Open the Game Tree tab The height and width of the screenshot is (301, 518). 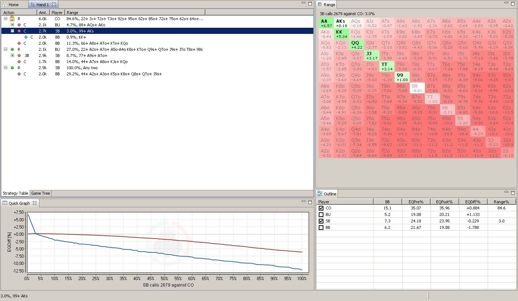coord(40,193)
